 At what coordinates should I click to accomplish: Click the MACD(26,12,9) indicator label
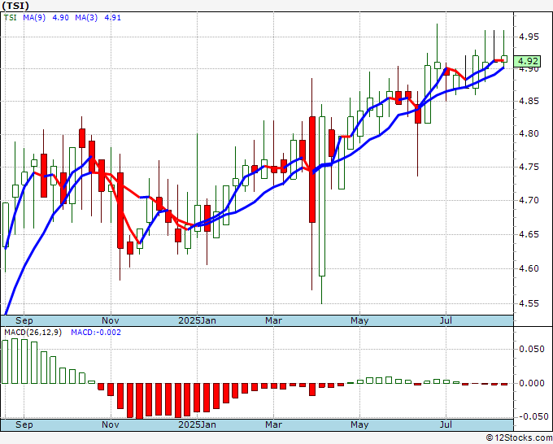[x=33, y=333]
